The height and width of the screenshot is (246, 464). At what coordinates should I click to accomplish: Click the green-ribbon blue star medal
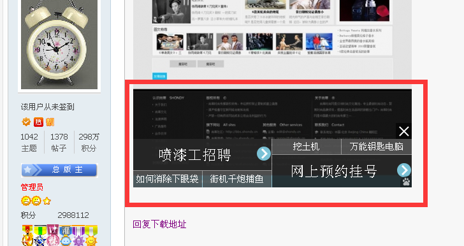tap(40, 236)
